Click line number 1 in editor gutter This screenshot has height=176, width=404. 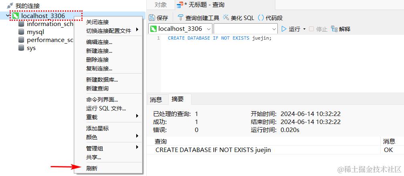tap(158, 38)
